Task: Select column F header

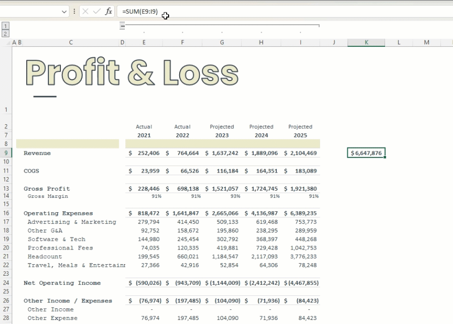Action: click(182, 42)
